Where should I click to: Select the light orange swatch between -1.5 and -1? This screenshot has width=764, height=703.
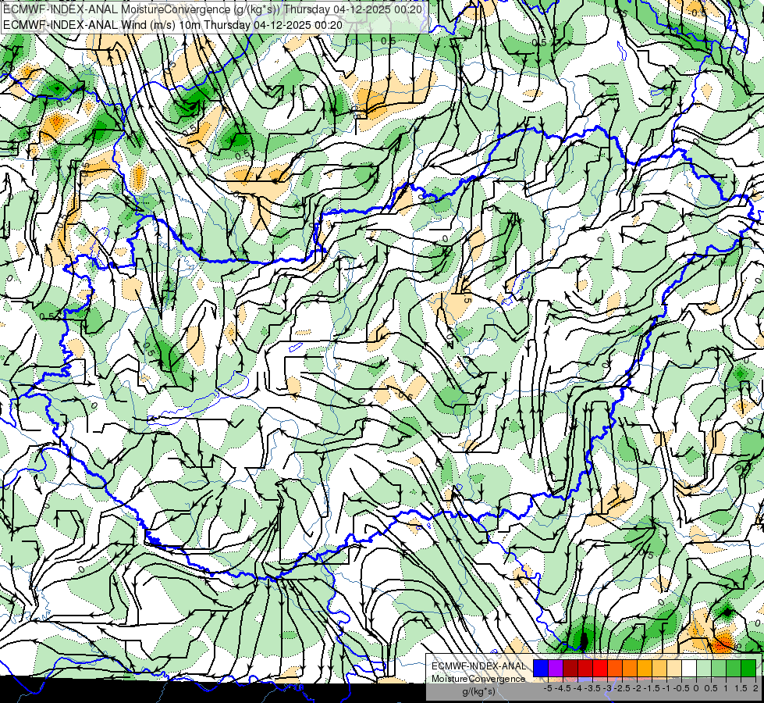click(659, 669)
